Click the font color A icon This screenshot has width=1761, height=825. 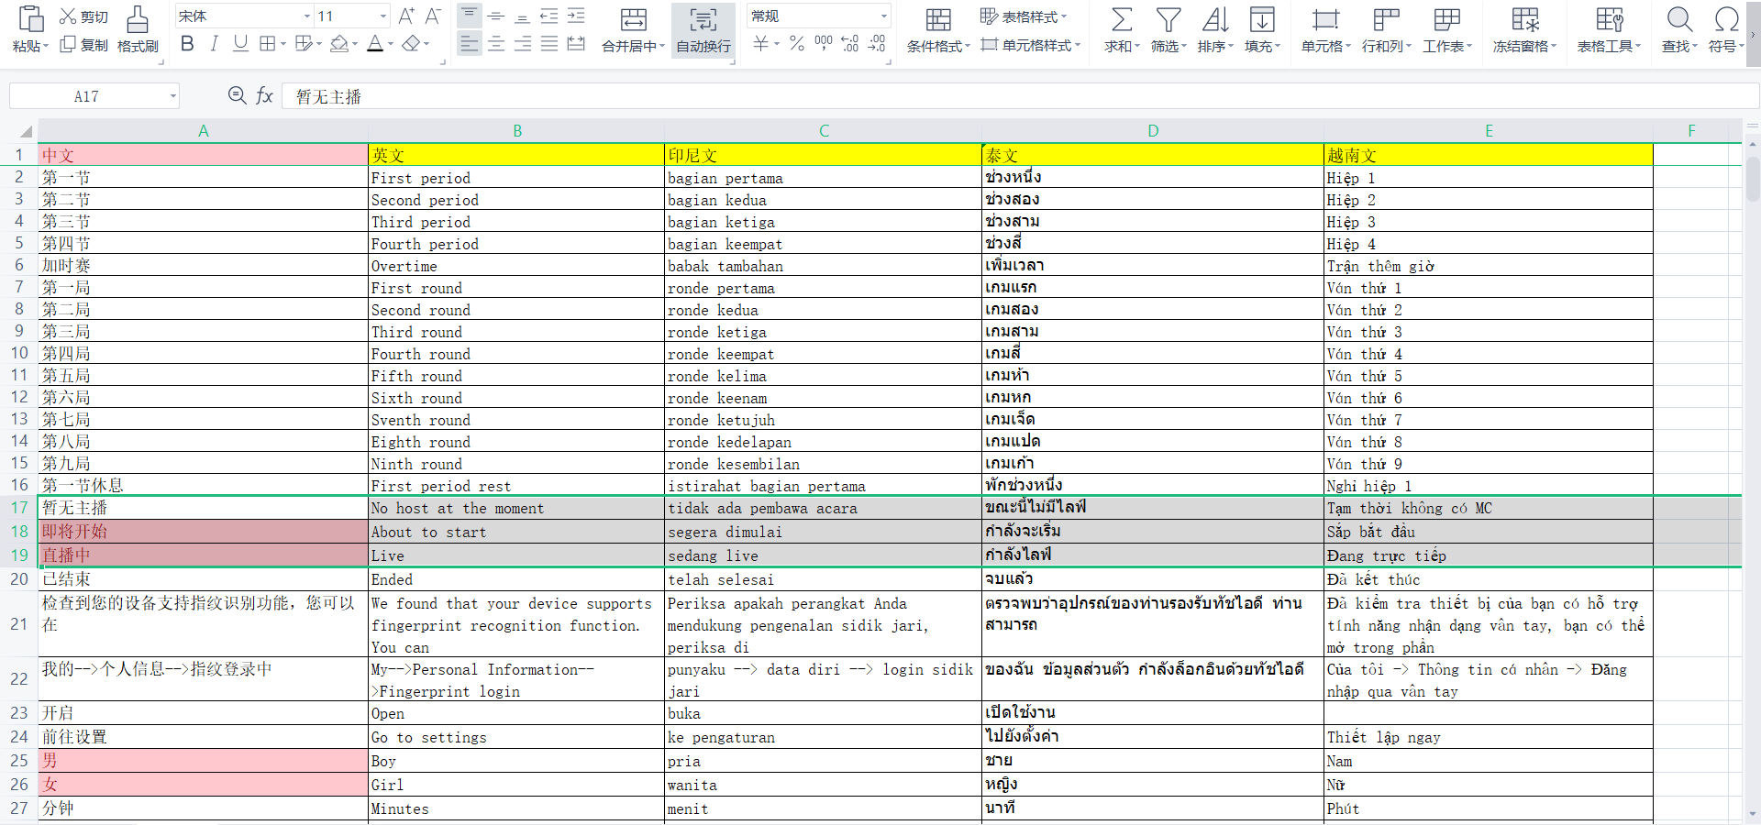(375, 43)
